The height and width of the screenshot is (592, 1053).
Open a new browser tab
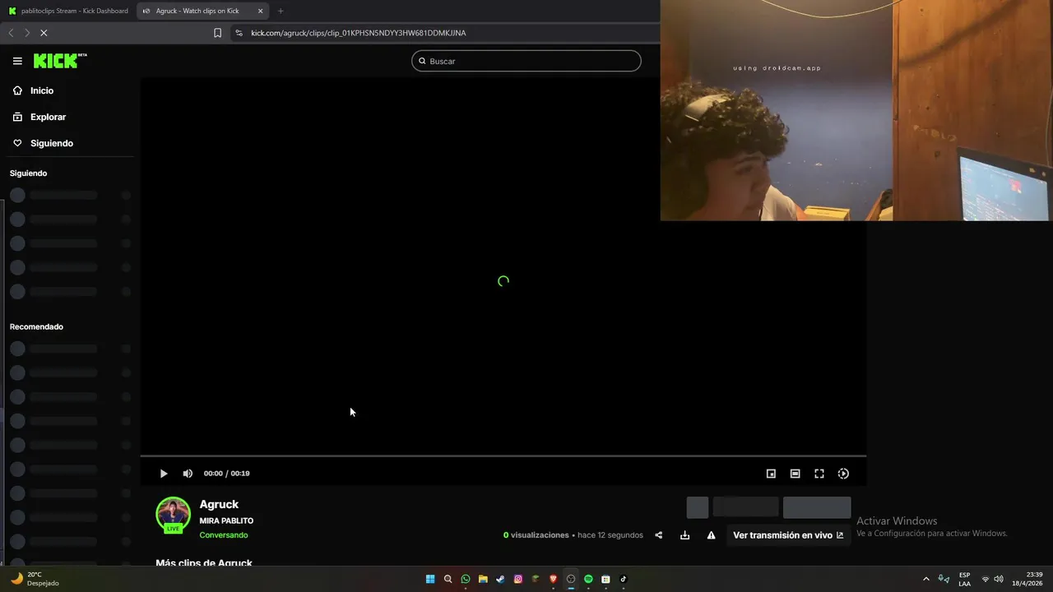point(281,11)
